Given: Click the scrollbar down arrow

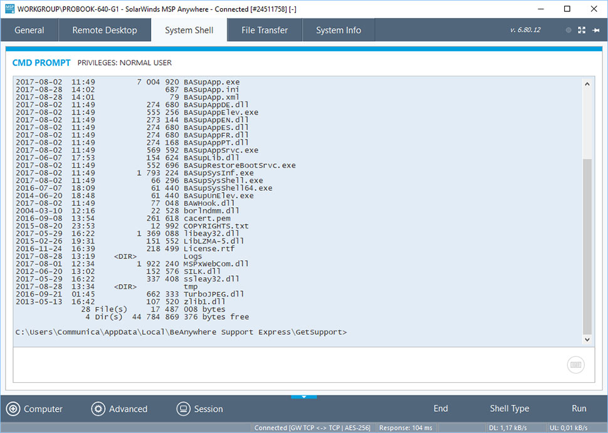Looking at the screenshot, I should click(587, 339).
